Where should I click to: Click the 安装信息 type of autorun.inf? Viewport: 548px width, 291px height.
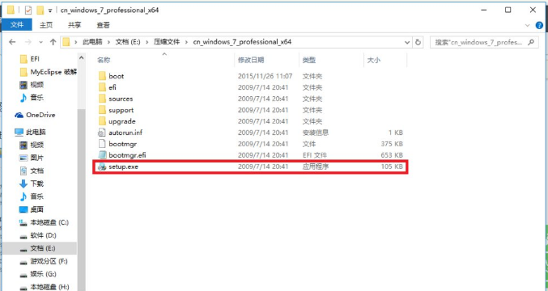pos(316,133)
